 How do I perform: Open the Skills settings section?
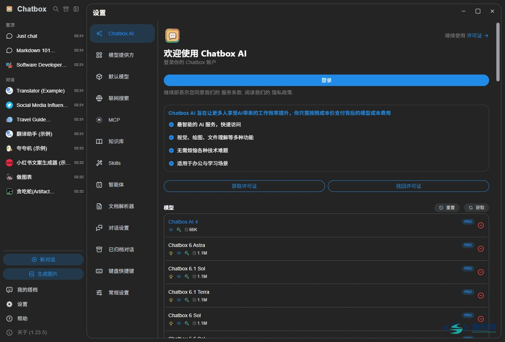click(x=122, y=163)
